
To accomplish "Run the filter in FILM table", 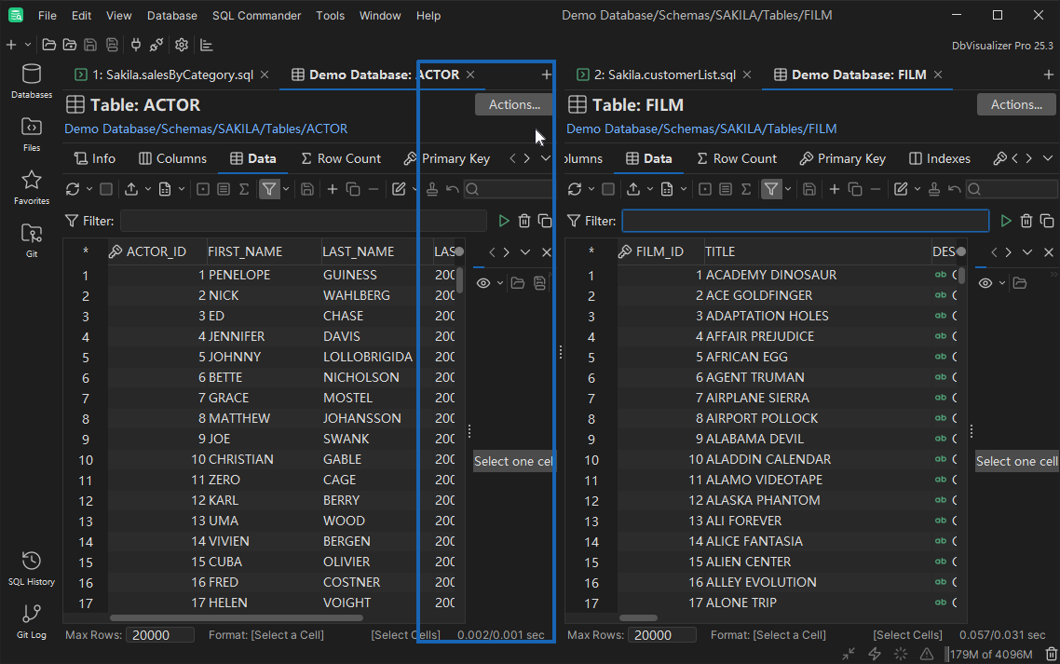I will pyautogui.click(x=1006, y=221).
